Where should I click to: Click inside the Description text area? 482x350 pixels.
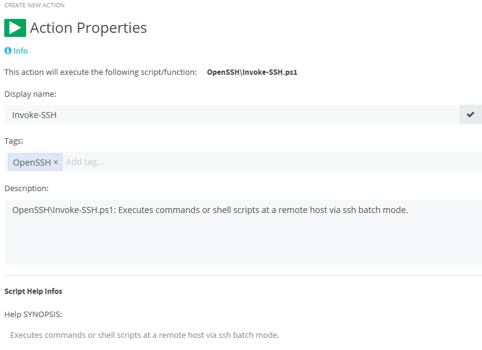pyautogui.click(x=243, y=232)
